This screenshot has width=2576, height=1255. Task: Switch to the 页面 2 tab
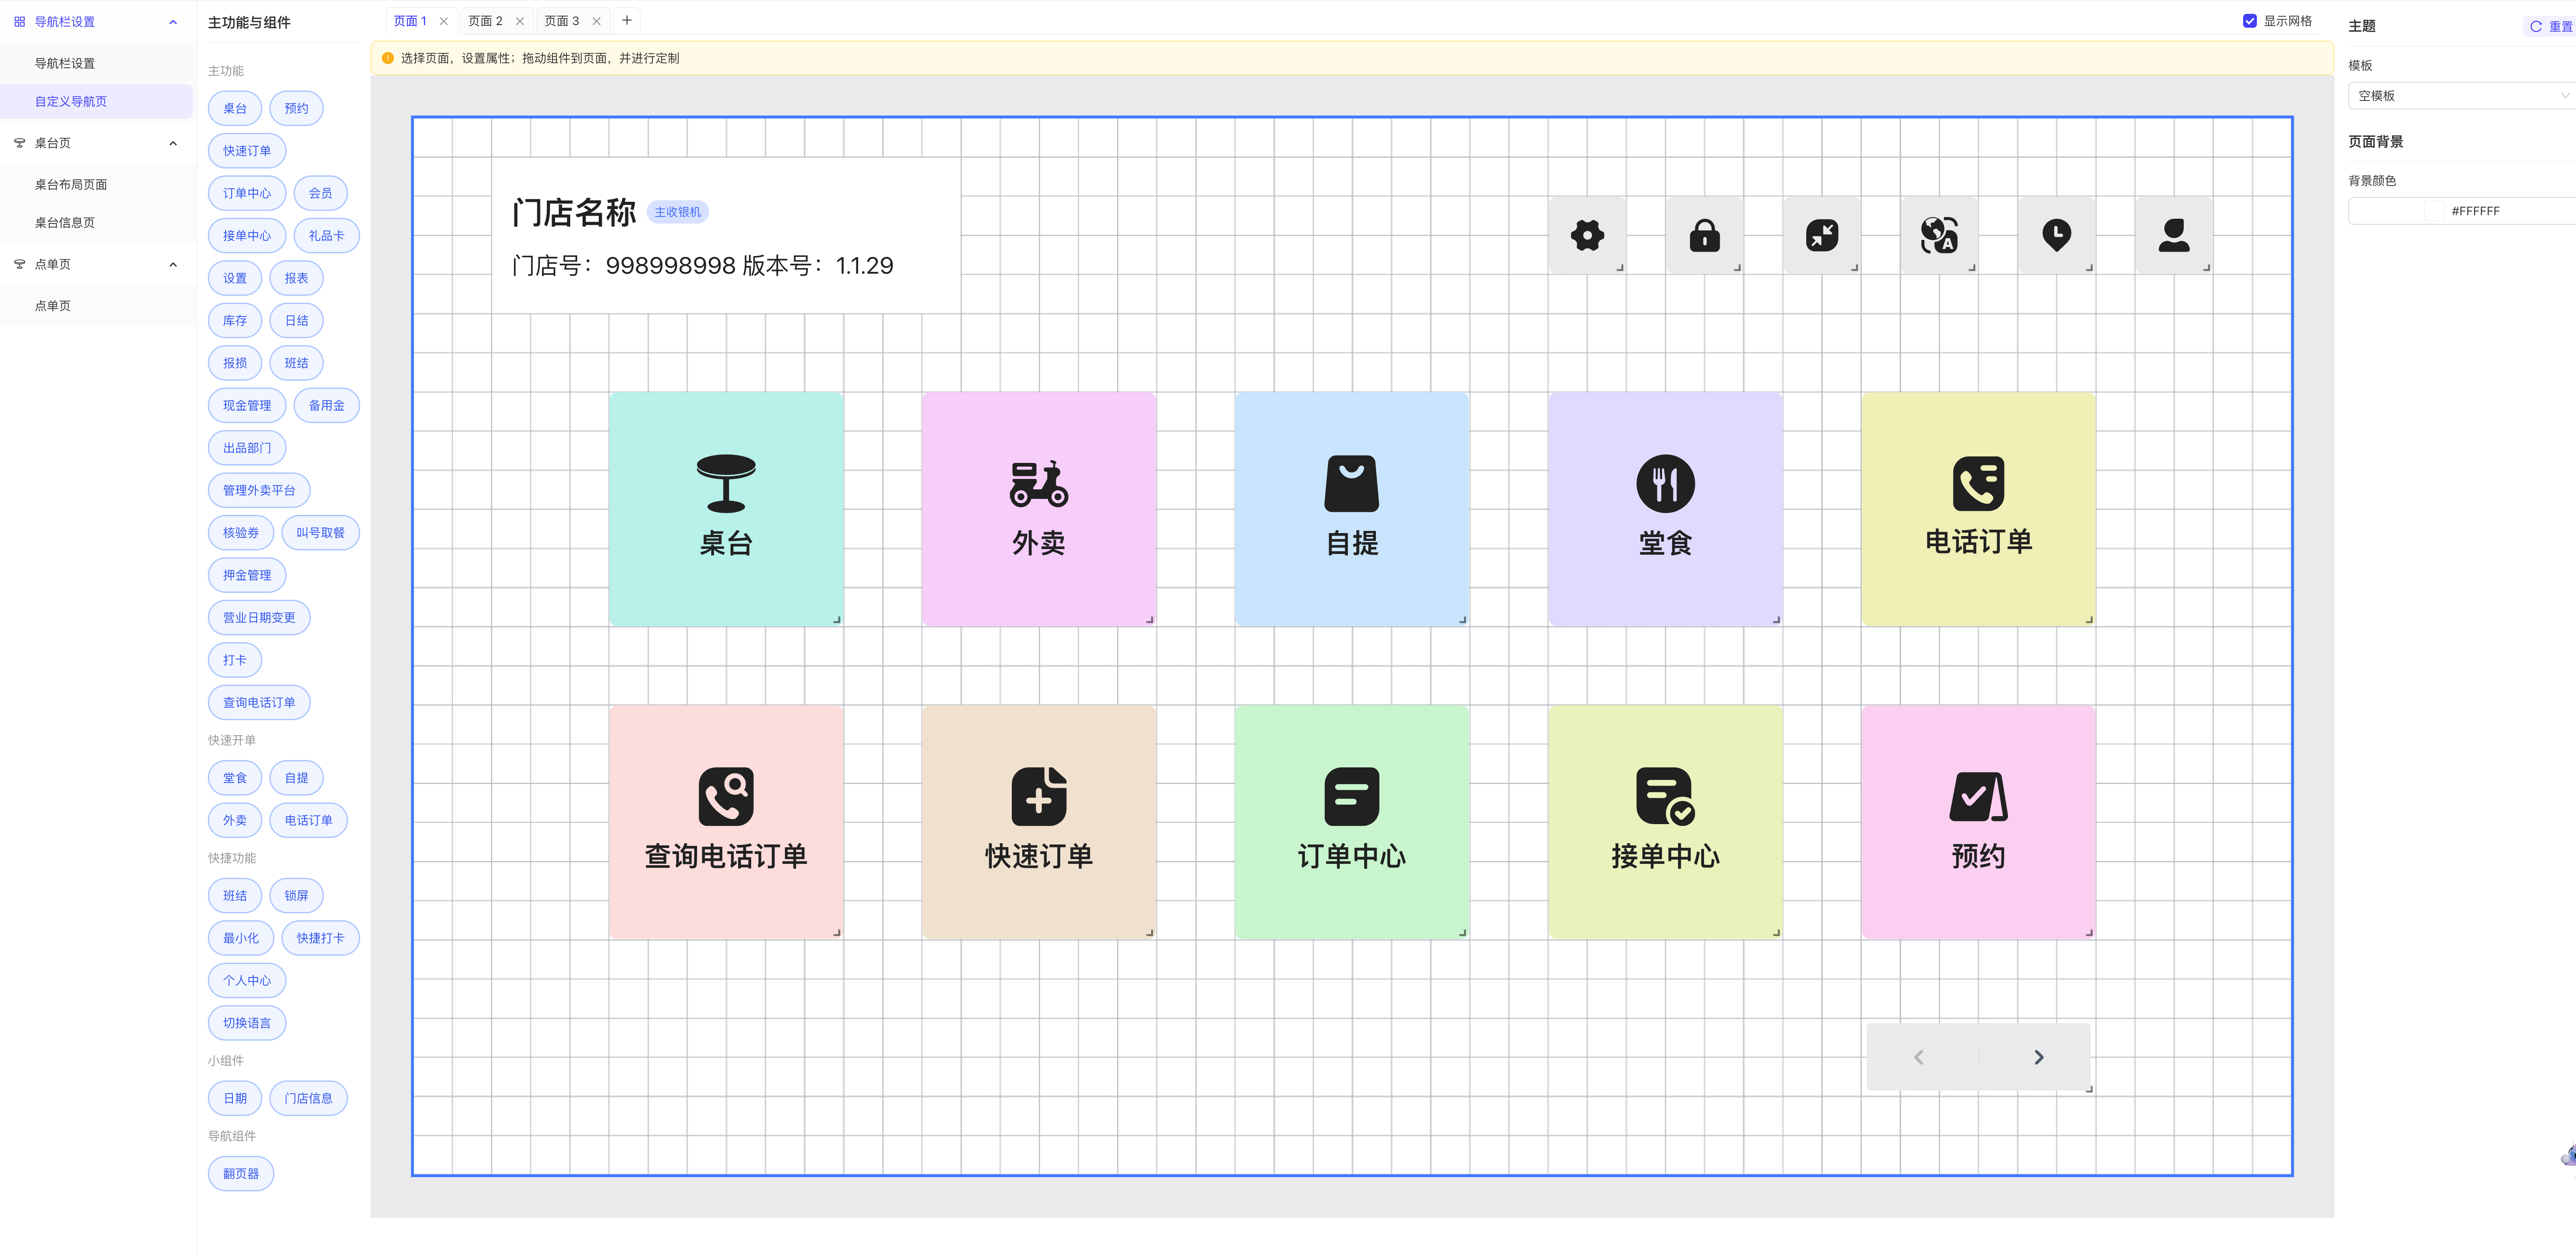coord(486,21)
